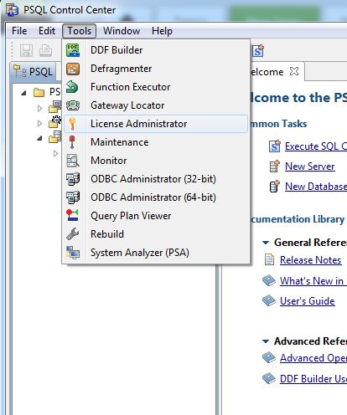Click the System Analyzer (PSA) icon
The image size is (347, 415).
[73, 253]
